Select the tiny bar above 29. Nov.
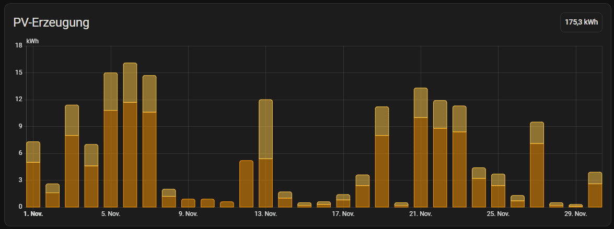This screenshot has width=614, height=229. 576,206
